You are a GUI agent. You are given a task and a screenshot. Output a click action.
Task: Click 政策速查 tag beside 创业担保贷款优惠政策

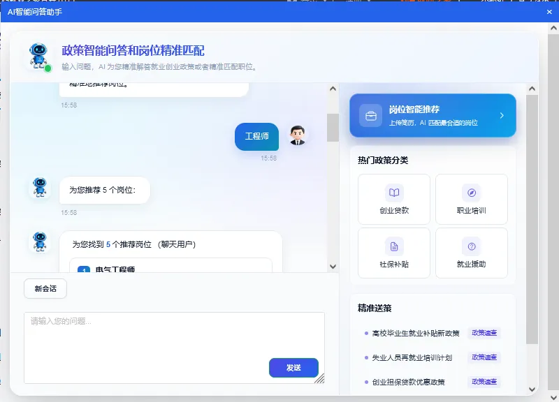pyautogui.click(x=484, y=382)
